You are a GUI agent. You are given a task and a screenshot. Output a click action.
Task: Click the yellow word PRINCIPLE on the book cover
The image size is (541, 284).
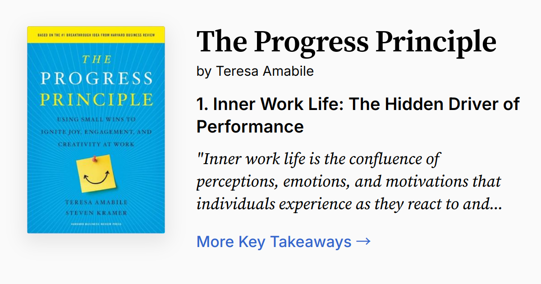click(96, 99)
